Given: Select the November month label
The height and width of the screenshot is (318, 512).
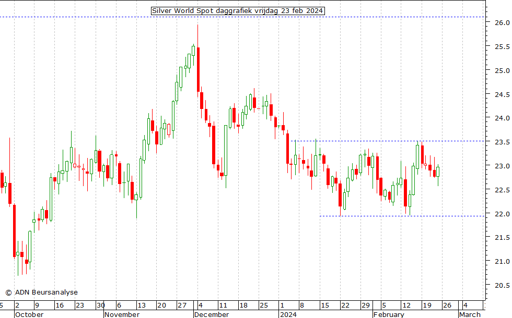Looking at the screenshot, I should pos(121,314).
